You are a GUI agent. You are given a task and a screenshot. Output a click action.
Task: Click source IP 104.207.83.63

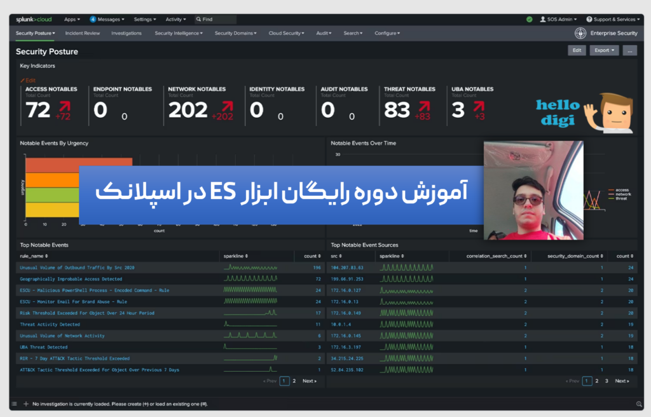347,268
